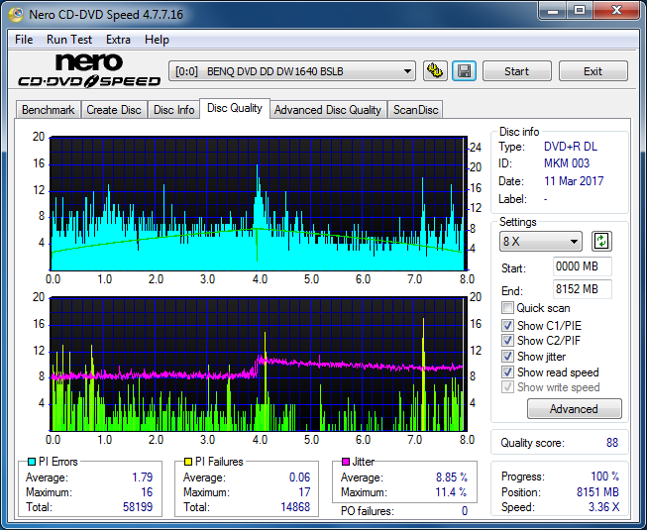The height and width of the screenshot is (530, 647).
Task: Click the PI Errors graph area
Action: pos(259,203)
